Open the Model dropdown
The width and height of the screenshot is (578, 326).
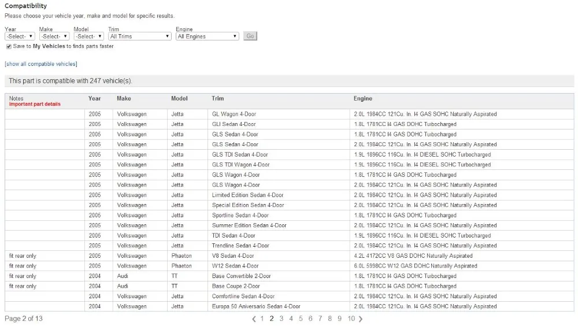(88, 36)
